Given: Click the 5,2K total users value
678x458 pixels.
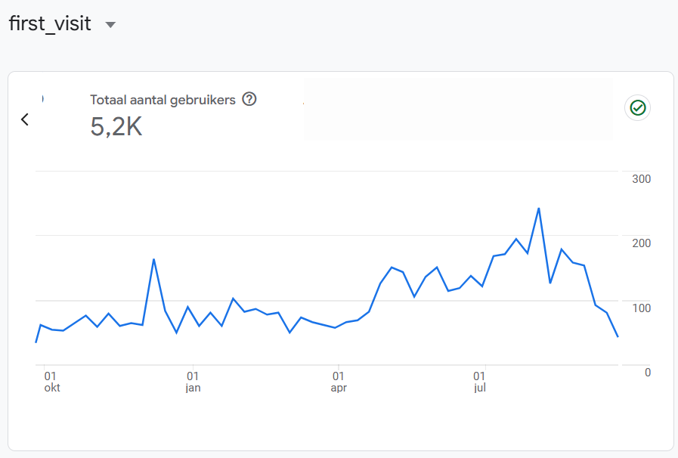Looking at the screenshot, I should click(x=116, y=127).
